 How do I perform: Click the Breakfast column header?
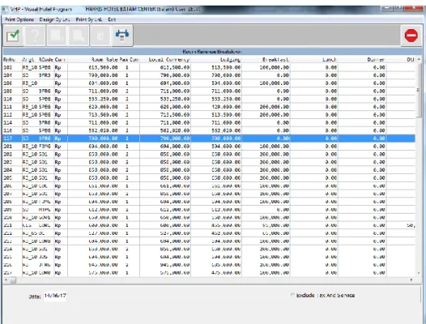(275, 59)
